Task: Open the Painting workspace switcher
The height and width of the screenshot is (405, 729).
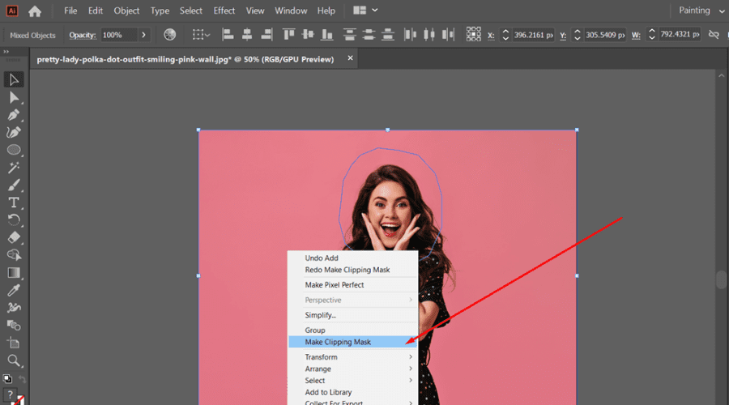Action: [x=701, y=11]
